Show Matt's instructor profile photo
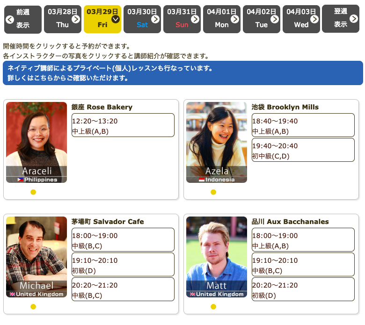 (216, 257)
